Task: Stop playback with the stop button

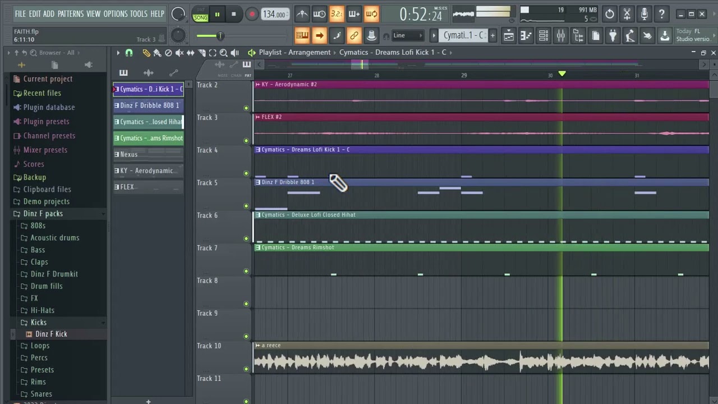Action: point(233,14)
